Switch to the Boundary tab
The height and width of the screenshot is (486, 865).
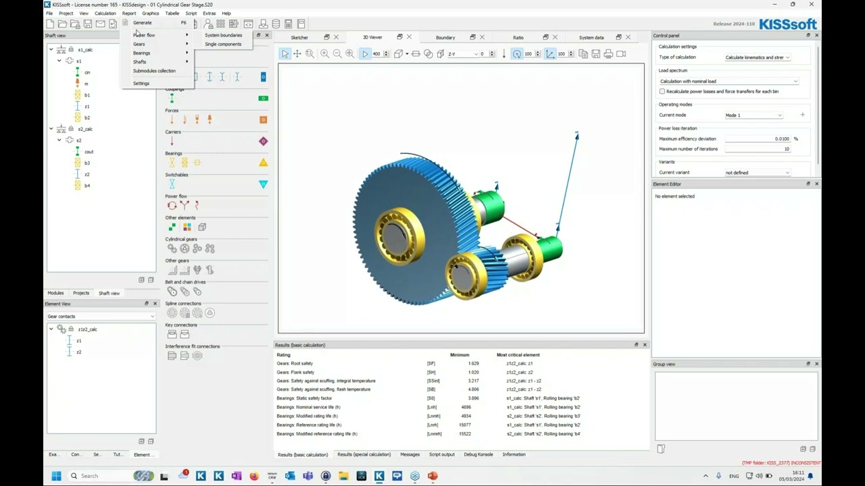pos(445,38)
